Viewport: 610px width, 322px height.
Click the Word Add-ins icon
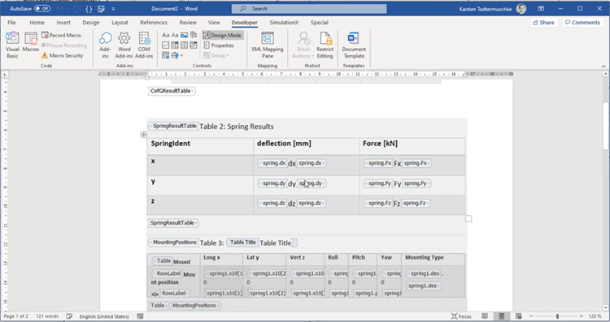coord(124,45)
